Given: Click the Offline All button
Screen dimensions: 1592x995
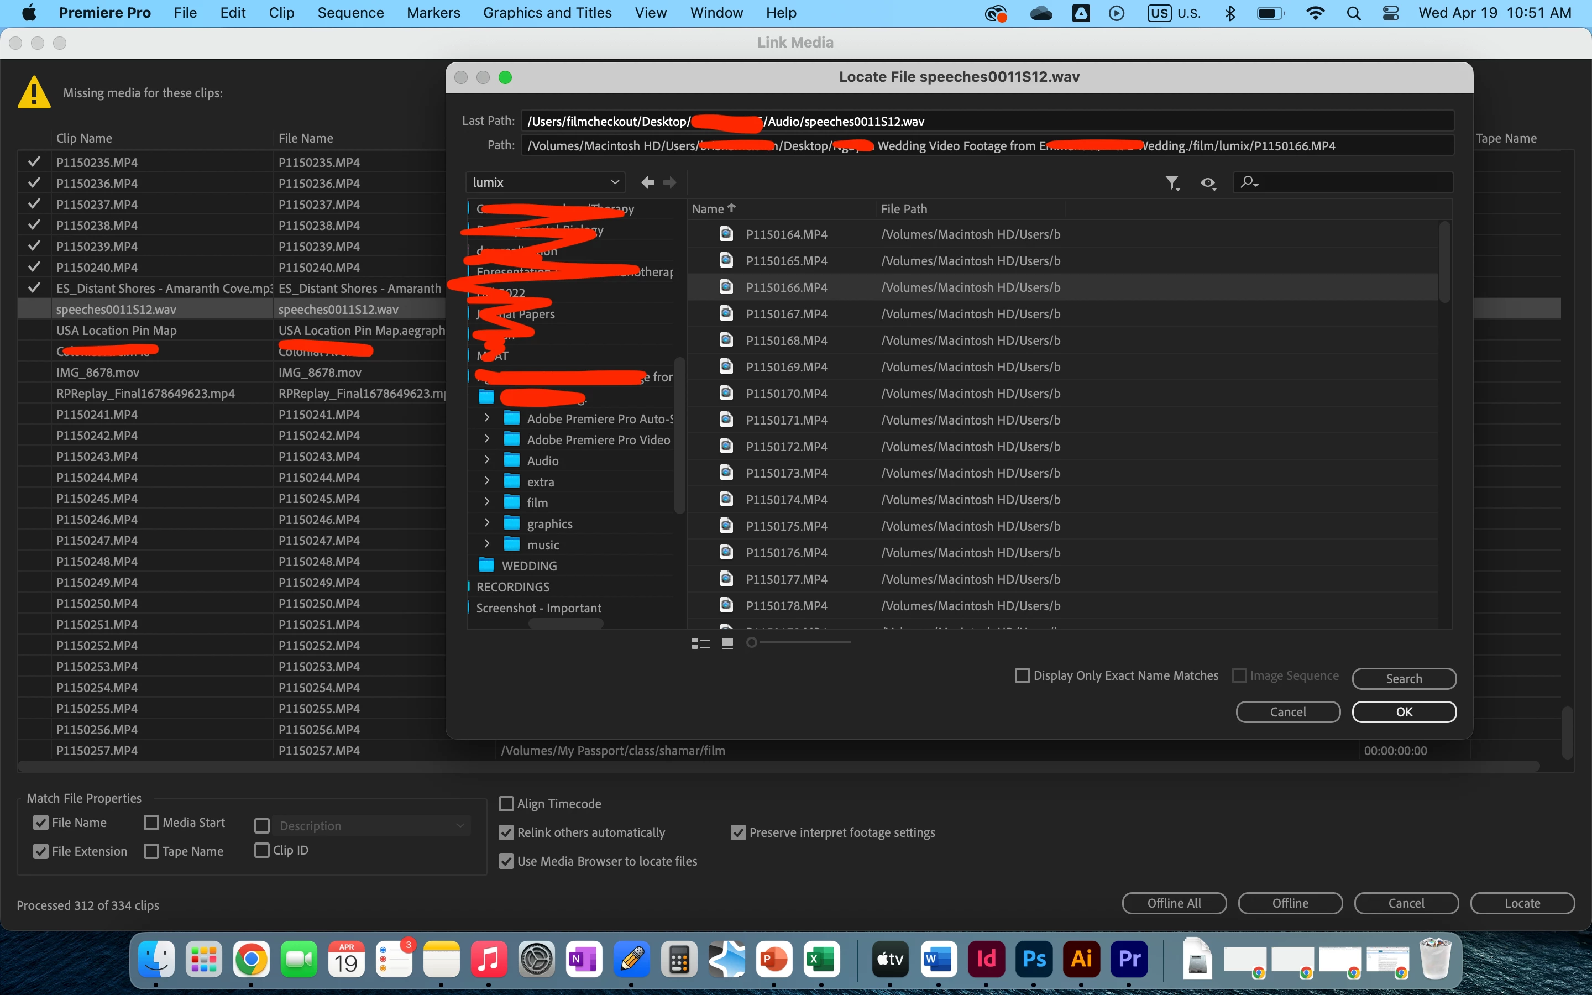Looking at the screenshot, I should click(x=1174, y=903).
